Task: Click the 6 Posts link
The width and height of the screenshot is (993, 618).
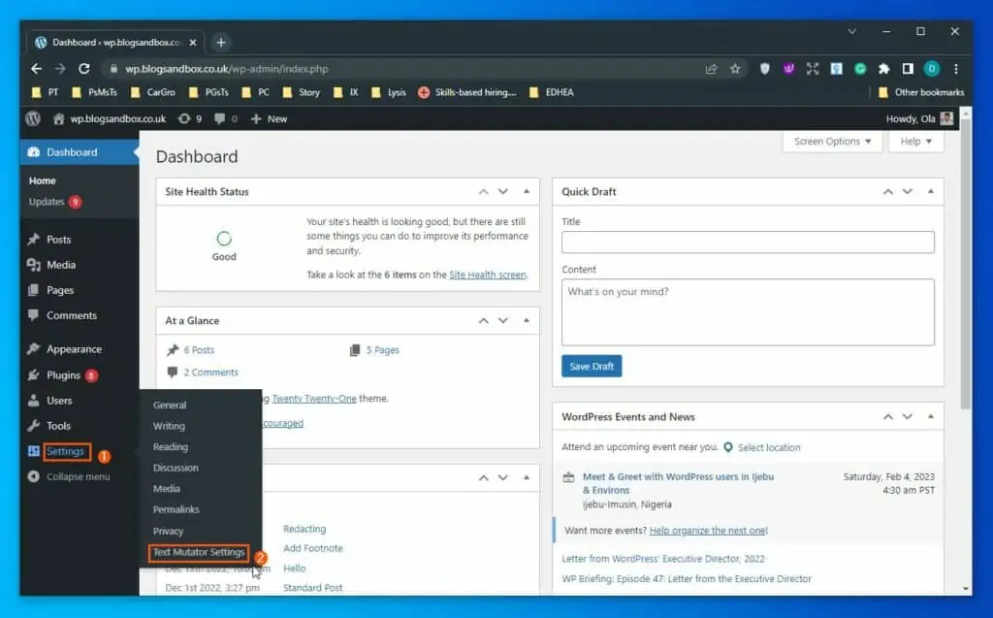Action: pyautogui.click(x=199, y=350)
